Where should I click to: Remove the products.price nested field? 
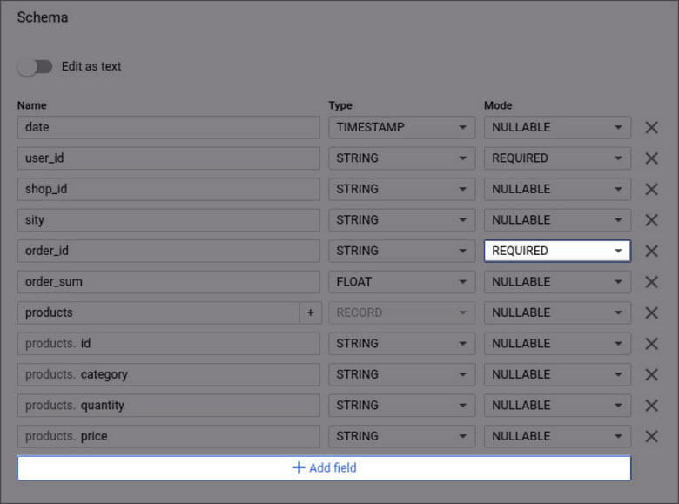point(651,436)
